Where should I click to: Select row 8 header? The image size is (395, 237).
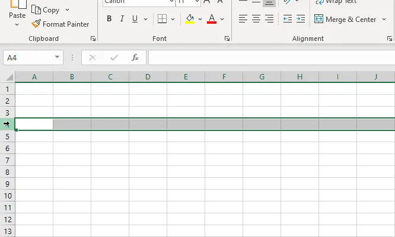tap(7, 172)
